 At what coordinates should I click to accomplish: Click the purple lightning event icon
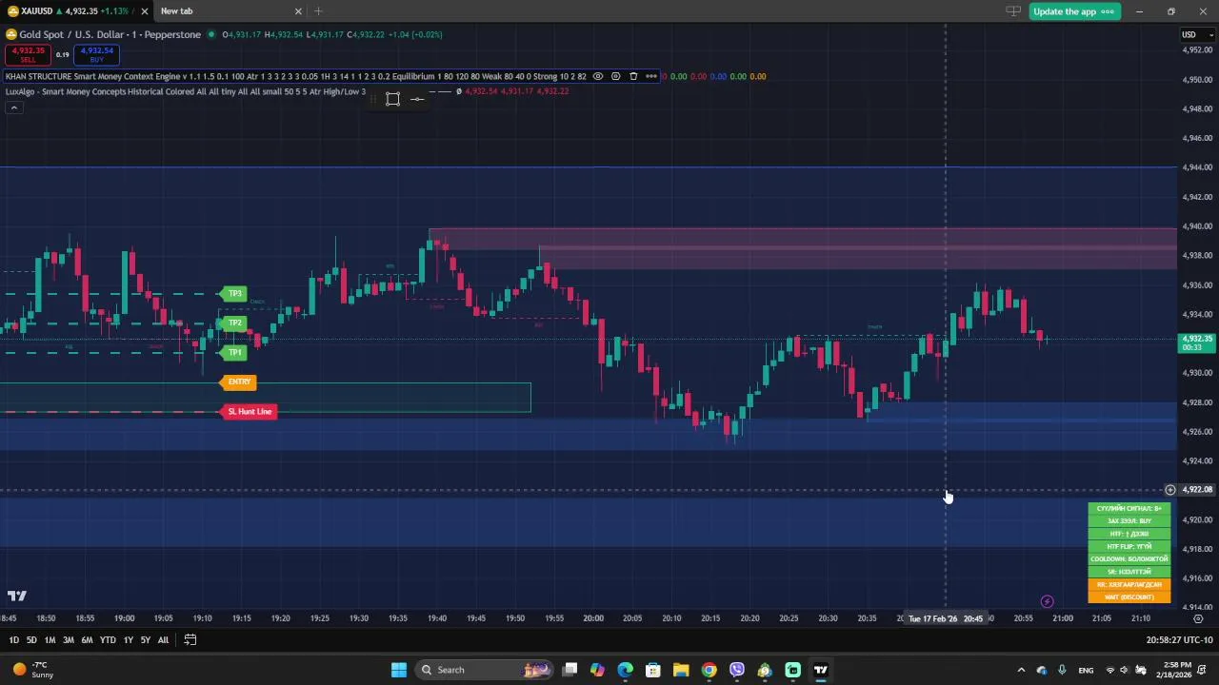1047,601
